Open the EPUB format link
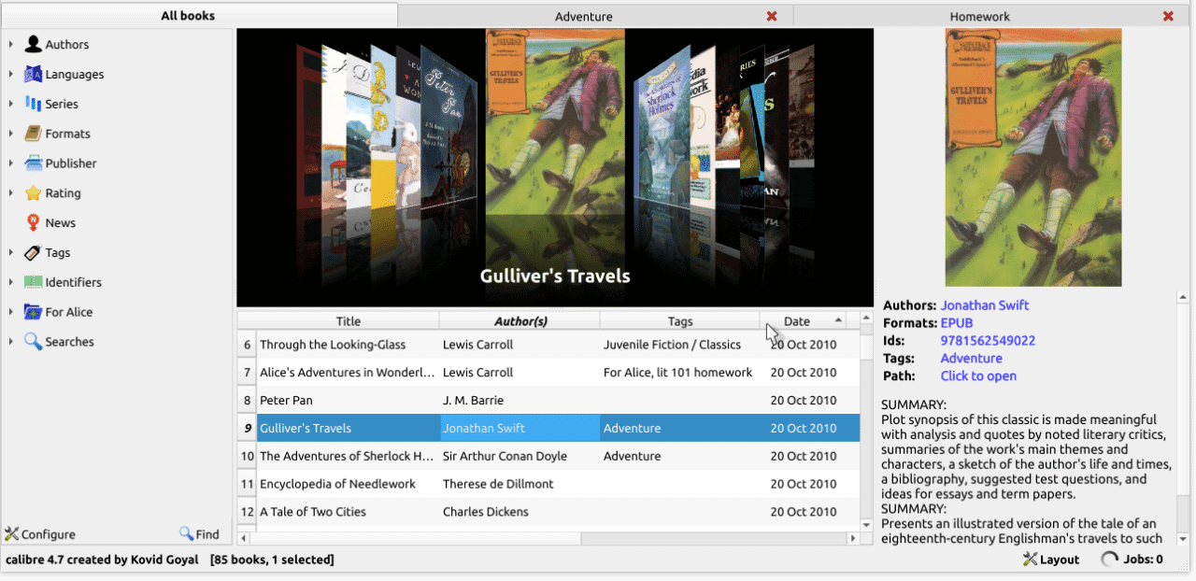This screenshot has width=1196, height=581. tap(957, 323)
